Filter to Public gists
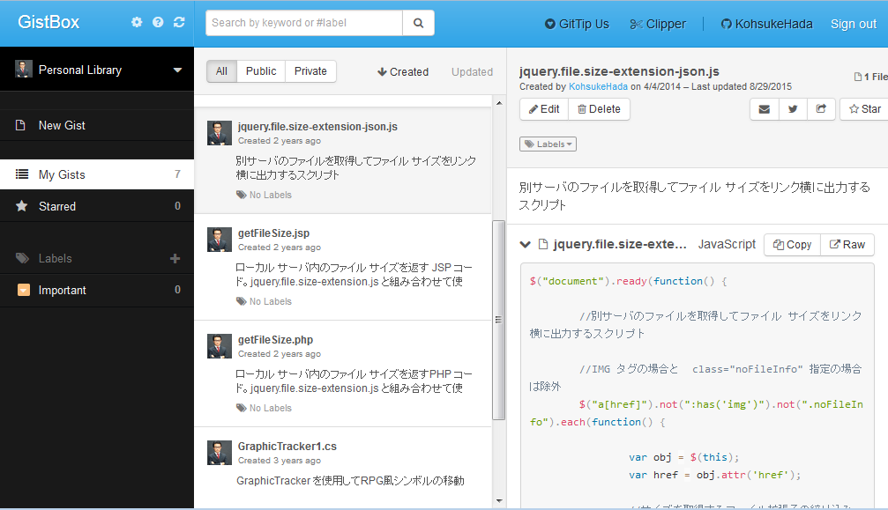The height and width of the screenshot is (510, 888). [261, 71]
